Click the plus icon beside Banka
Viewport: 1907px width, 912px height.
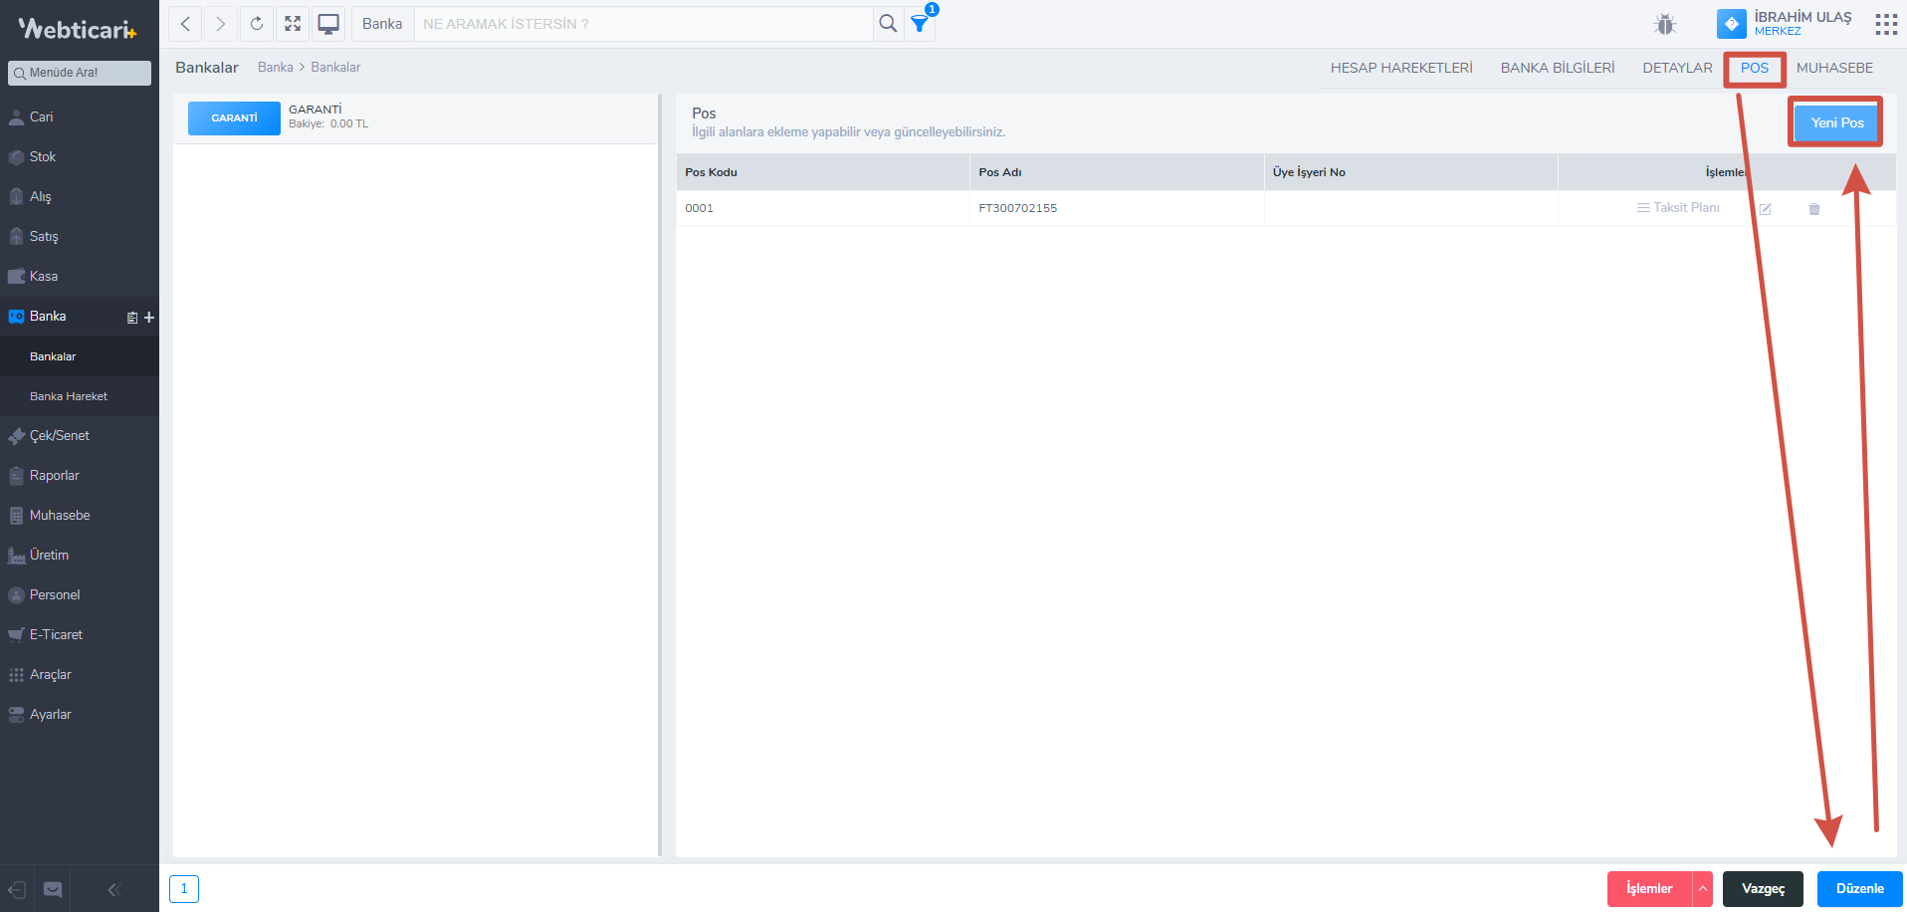(x=149, y=318)
